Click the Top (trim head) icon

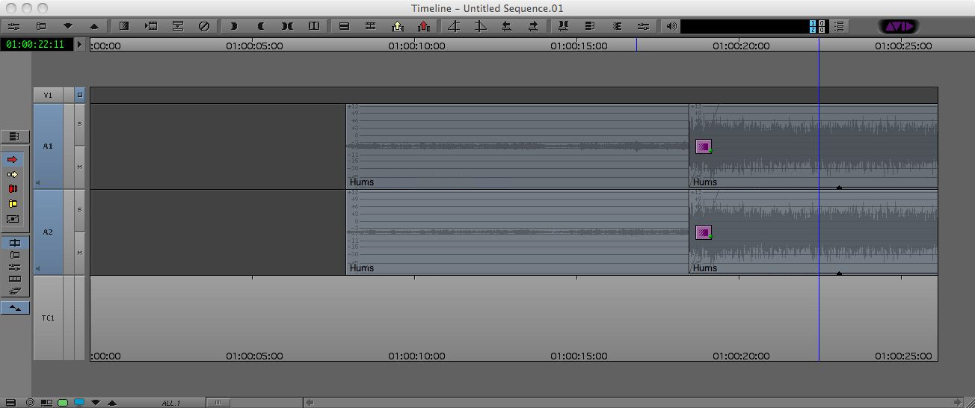click(x=454, y=26)
